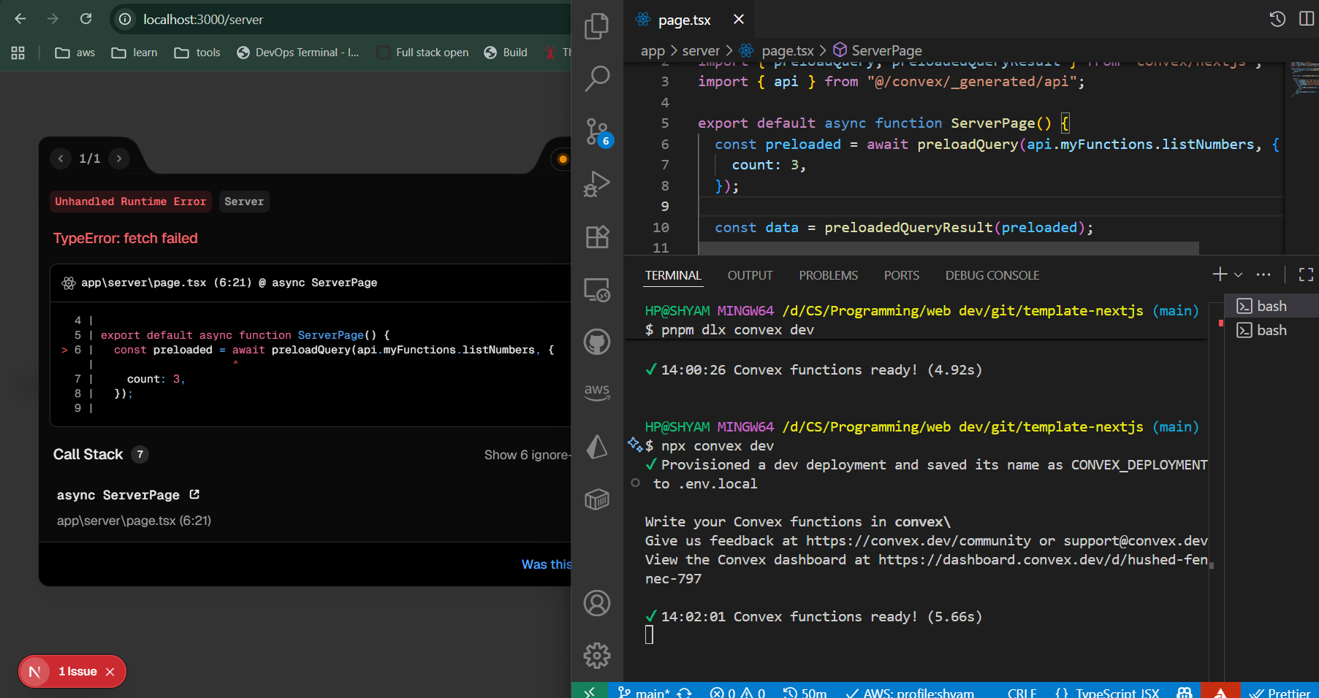Open the Search view in activity bar
1319x698 pixels.
coord(596,78)
